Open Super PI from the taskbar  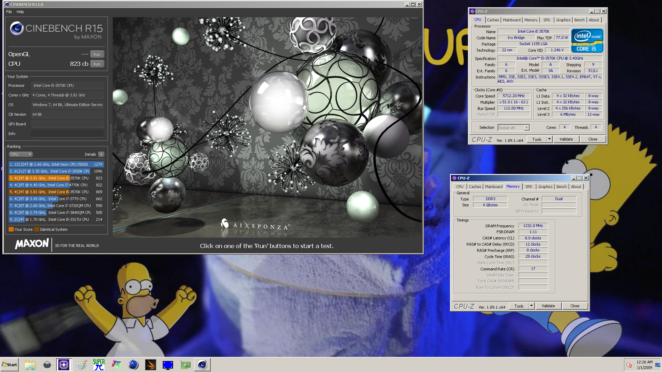click(99, 365)
